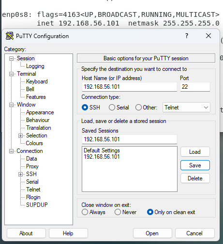The width and height of the screenshot is (223, 244).
Task: Open the Telnet settings category in tree
Action: tap(33, 190)
